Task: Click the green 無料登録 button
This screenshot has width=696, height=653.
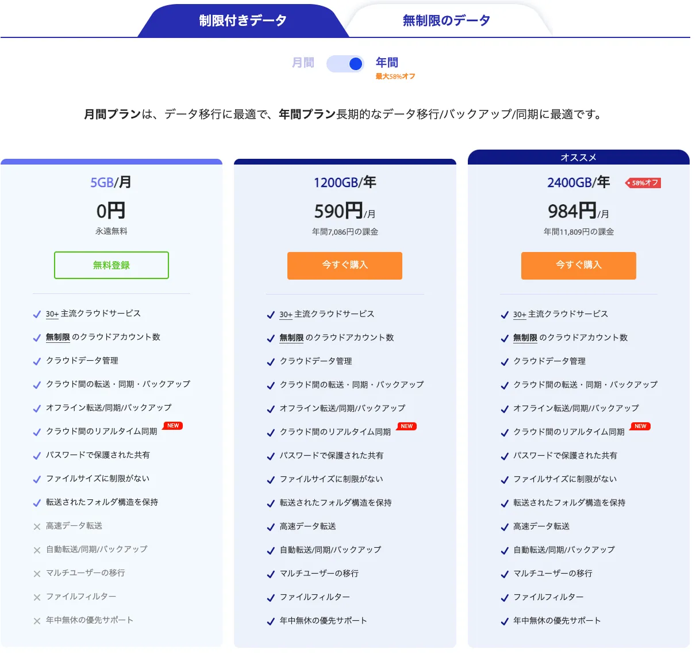Action: (111, 265)
